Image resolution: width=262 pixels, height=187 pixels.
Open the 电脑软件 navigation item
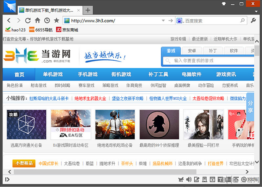click(191, 74)
